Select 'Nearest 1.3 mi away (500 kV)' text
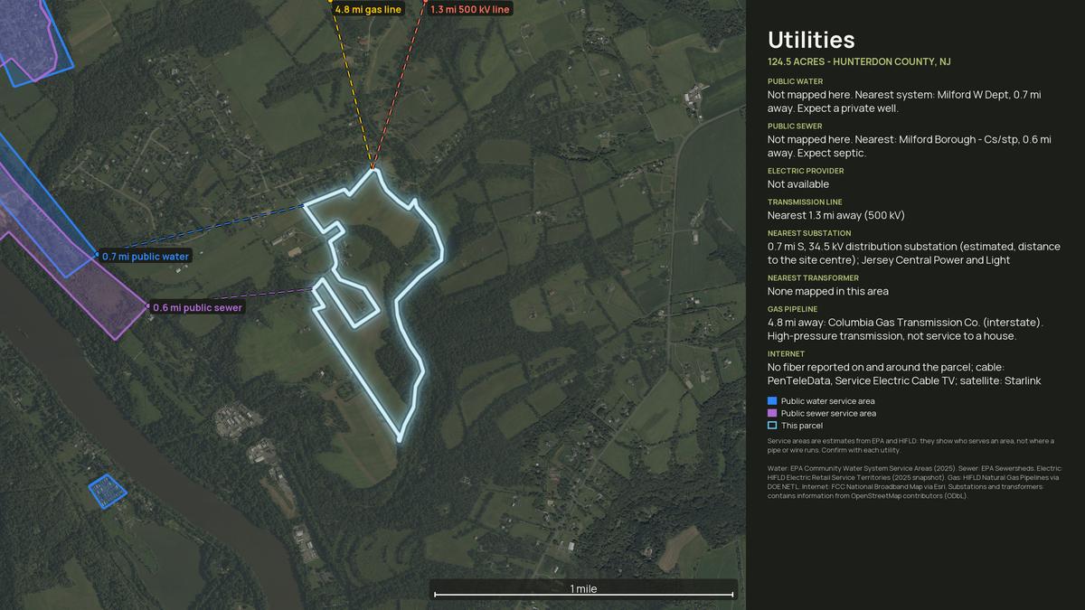 (x=836, y=215)
